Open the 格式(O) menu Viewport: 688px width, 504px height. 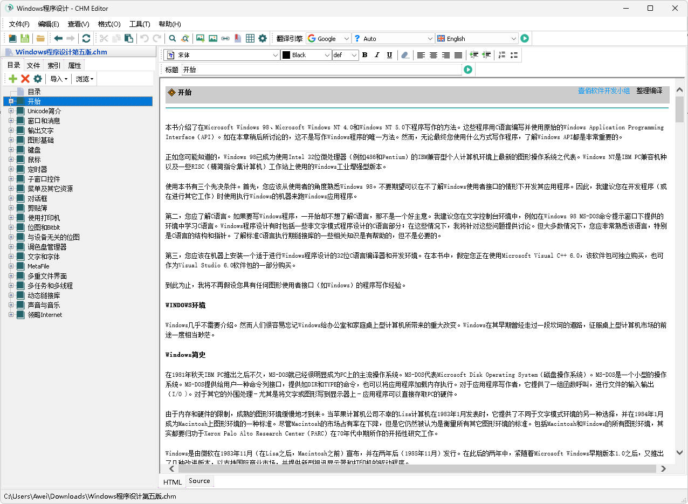[x=109, y=24]
